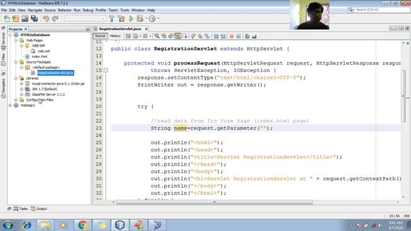Click the Last Edit icon in editor toolbar

pos(128,36)
